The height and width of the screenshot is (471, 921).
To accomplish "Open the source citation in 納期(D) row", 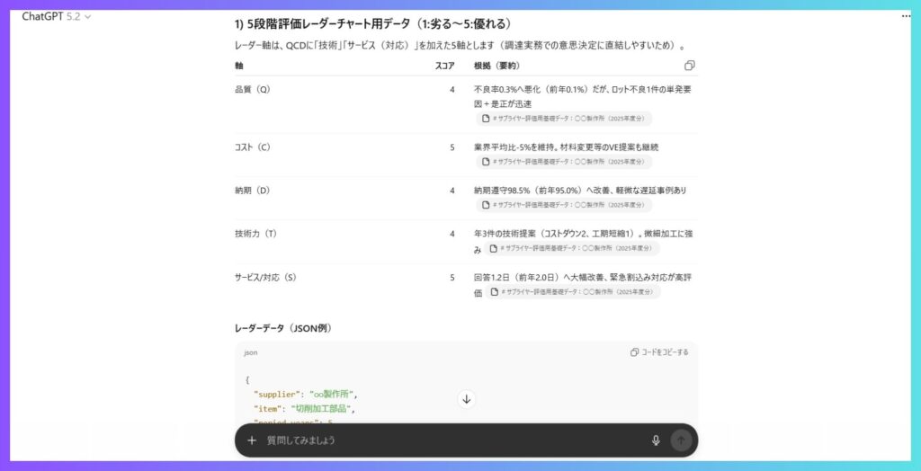I will click(565, 205).
